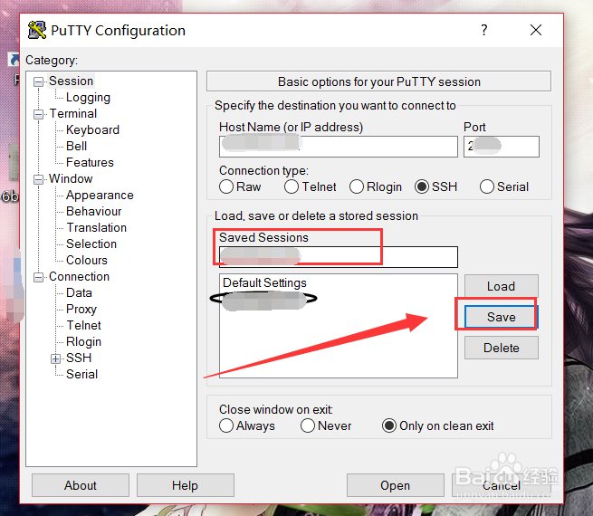Screen dimensions: 593x516
Task: Delete the selected saved session
Action: click(501, 348)
